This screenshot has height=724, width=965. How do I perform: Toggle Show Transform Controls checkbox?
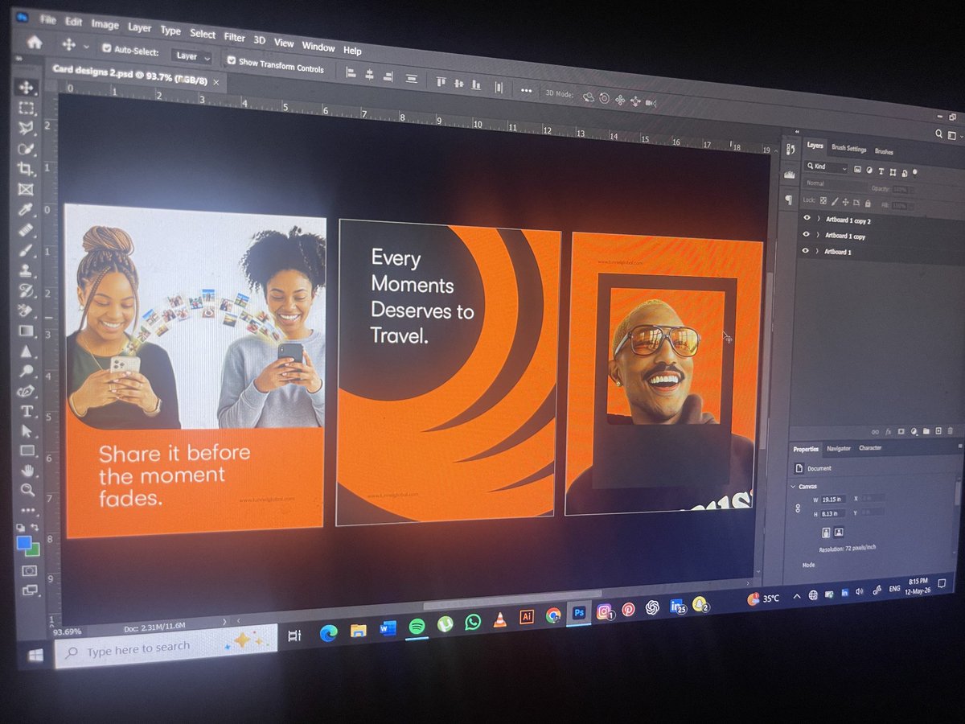click(232, 60)
